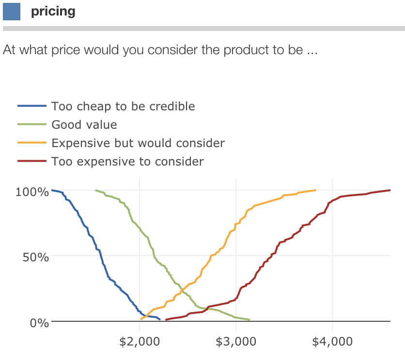This screenshot has height=360, width=405.
Task: Hide 'Expensive but would consider' series via legend
Action: coord(138,143)
